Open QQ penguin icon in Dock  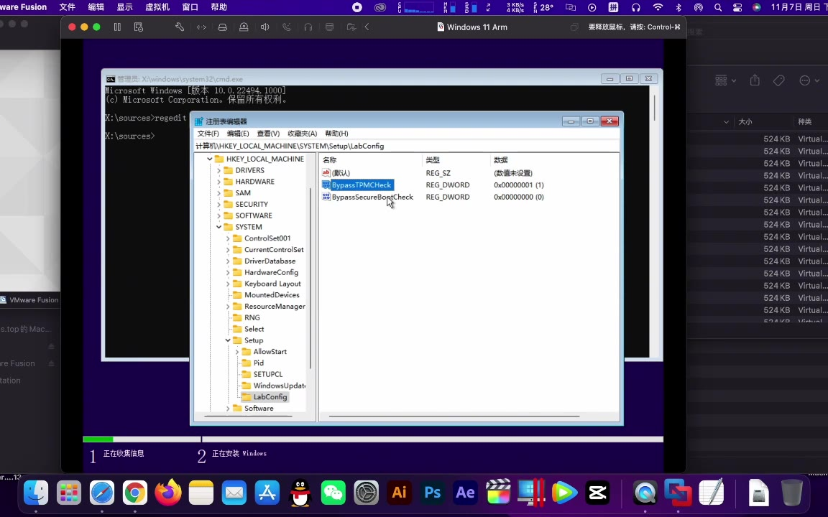(300, 493)
